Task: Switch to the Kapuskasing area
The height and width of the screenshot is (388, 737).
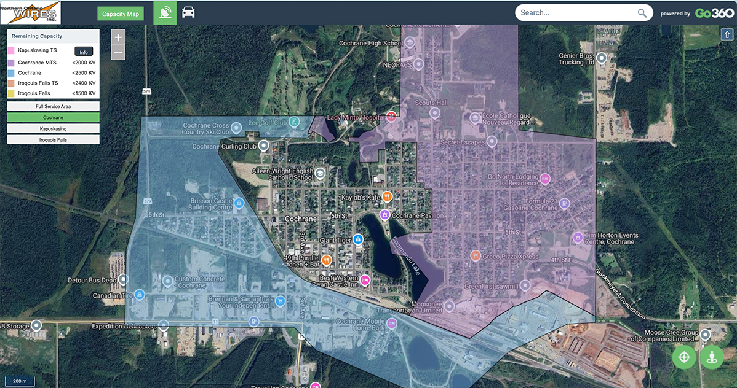Action: point(53,129)
